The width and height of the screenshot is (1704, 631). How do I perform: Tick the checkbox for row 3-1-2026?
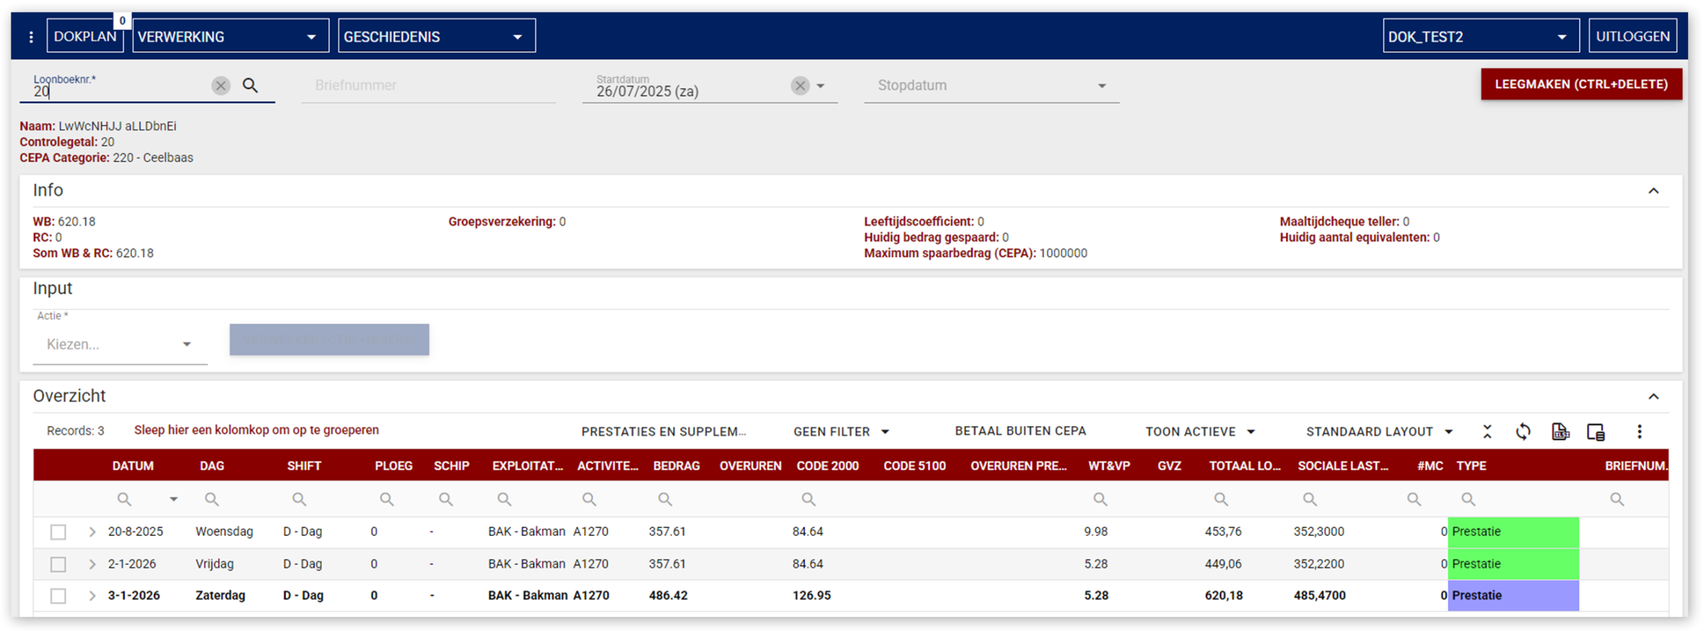[x=59, y=596]
